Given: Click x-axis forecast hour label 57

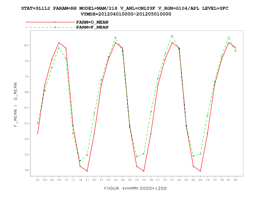Looking at the screenshot, I should tap(172, 180).
